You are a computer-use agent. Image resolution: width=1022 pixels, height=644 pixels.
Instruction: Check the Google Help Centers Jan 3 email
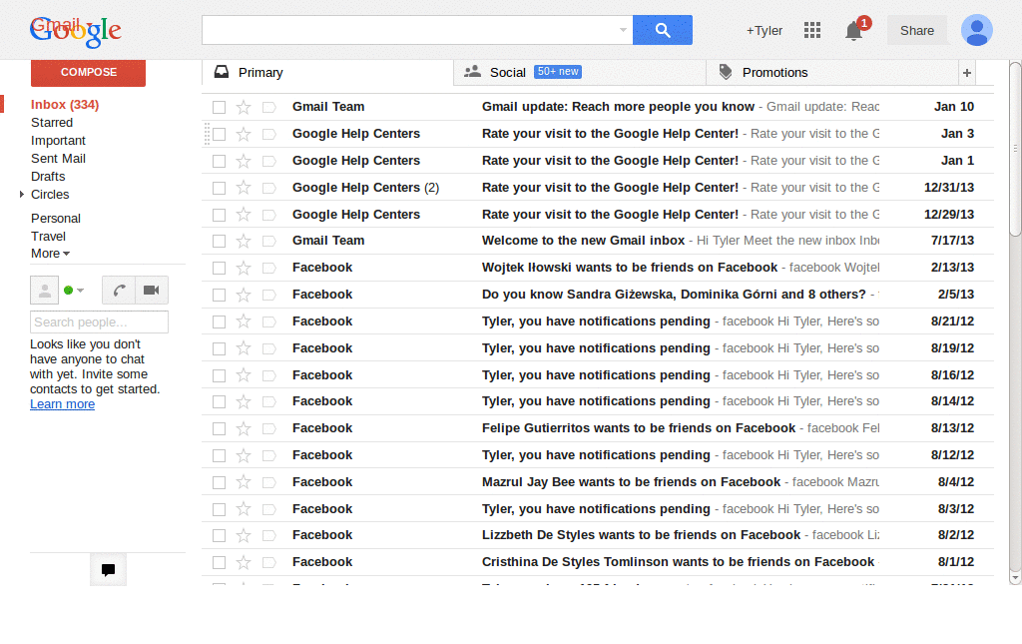coord(219,134)
